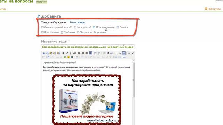Screen dimensions: 223x125
Task: Select the 'Тему для обсуждения' tab
Action: coord(54,22)
